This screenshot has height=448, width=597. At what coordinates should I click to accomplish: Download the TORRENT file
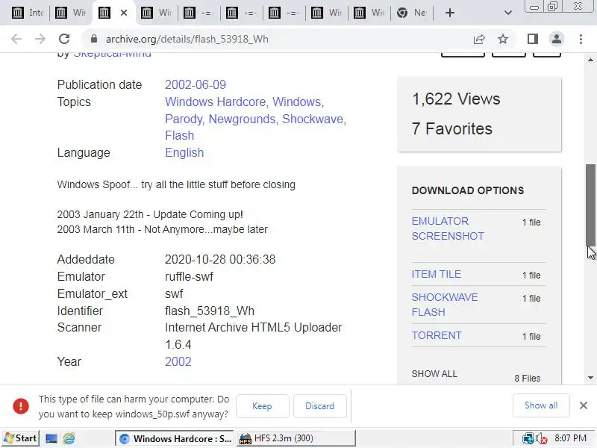click(x=437, y=335)
